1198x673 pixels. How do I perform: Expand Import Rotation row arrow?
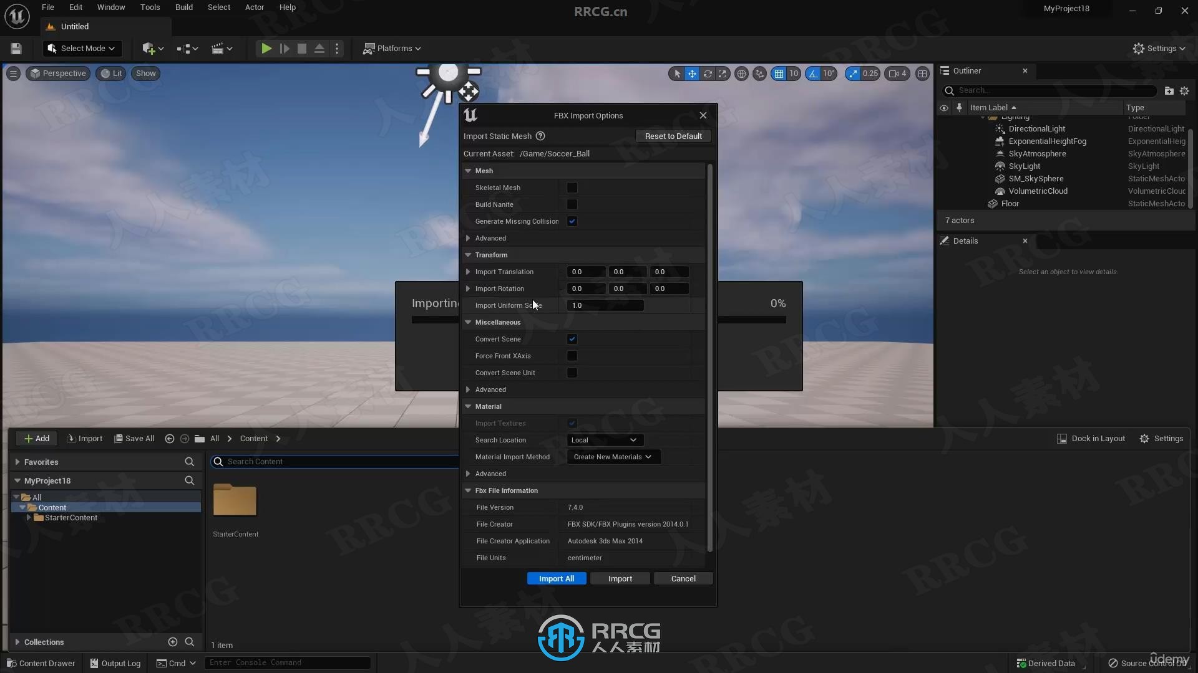click(x=468, y=289)
